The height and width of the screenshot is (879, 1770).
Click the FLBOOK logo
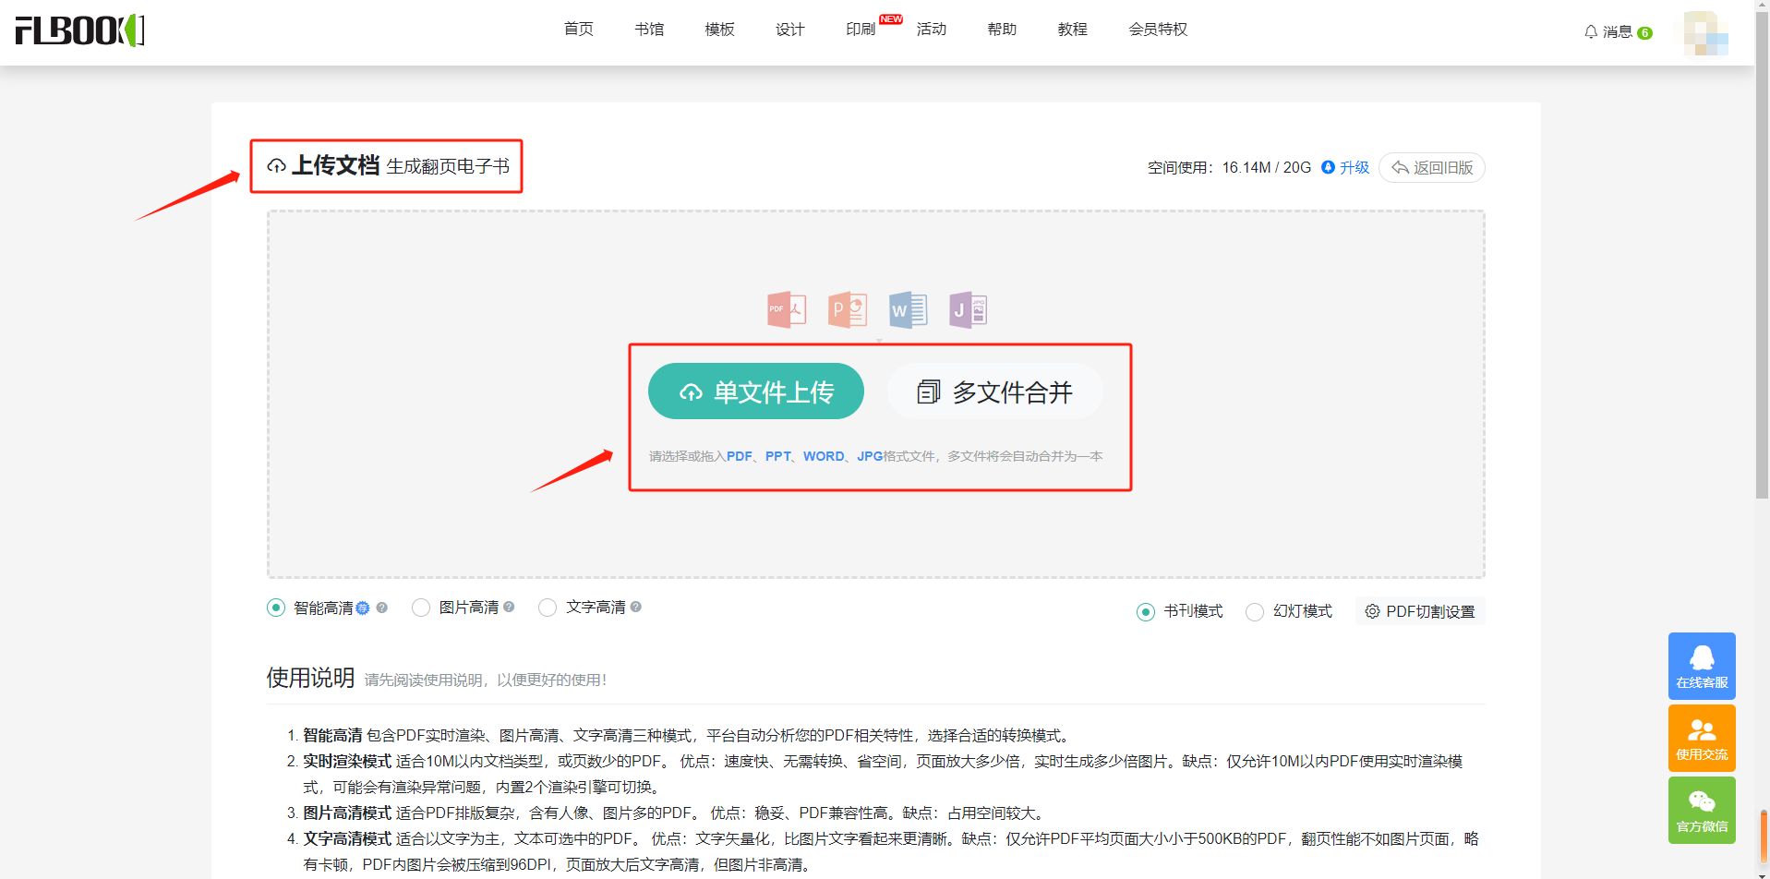point(80,30)
